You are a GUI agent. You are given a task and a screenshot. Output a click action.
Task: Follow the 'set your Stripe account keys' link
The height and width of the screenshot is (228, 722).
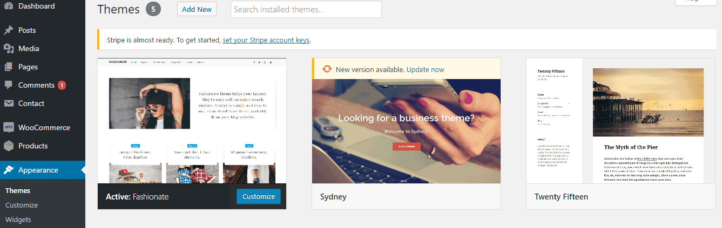tap(266, 40)
